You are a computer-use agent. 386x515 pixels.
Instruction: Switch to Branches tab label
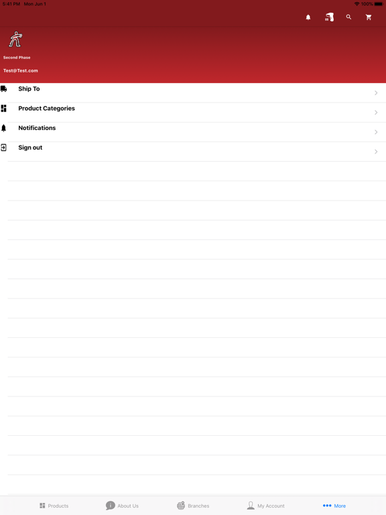[198, 506]
